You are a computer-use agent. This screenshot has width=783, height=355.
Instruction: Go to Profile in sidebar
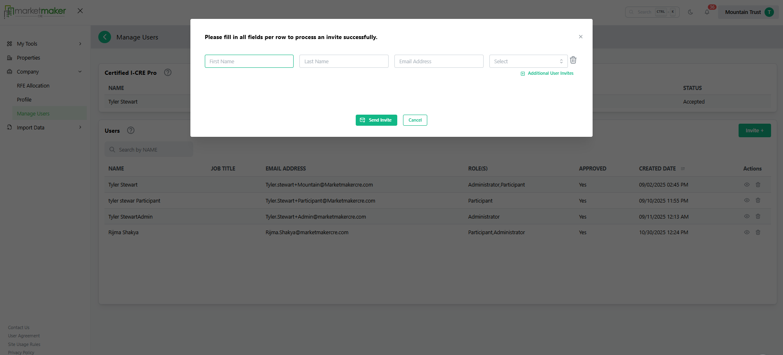24,100
